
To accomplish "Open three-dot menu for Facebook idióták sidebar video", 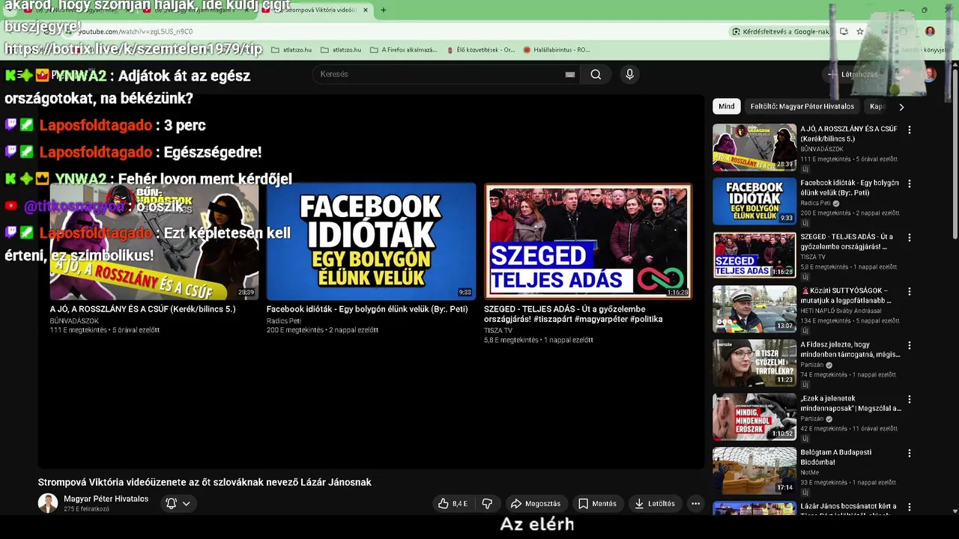I will click(910, 183).
